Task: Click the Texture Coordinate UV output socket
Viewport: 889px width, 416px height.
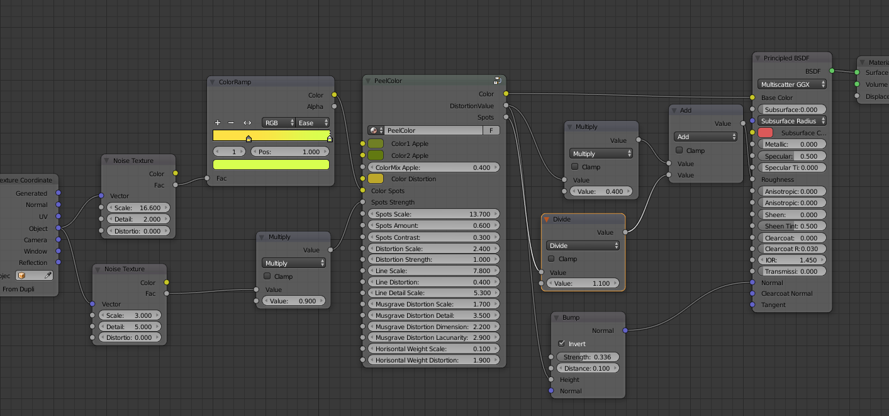Action: (x=59, y=216)
